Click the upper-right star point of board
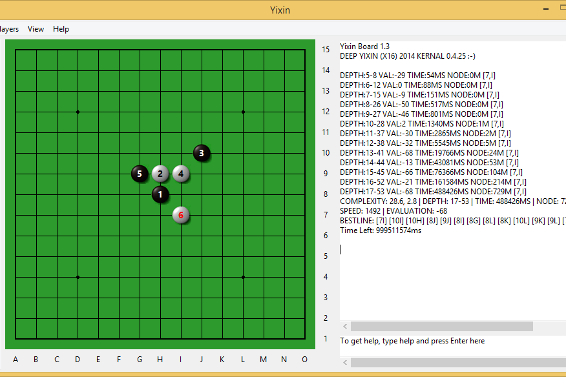 click(244, 112)
